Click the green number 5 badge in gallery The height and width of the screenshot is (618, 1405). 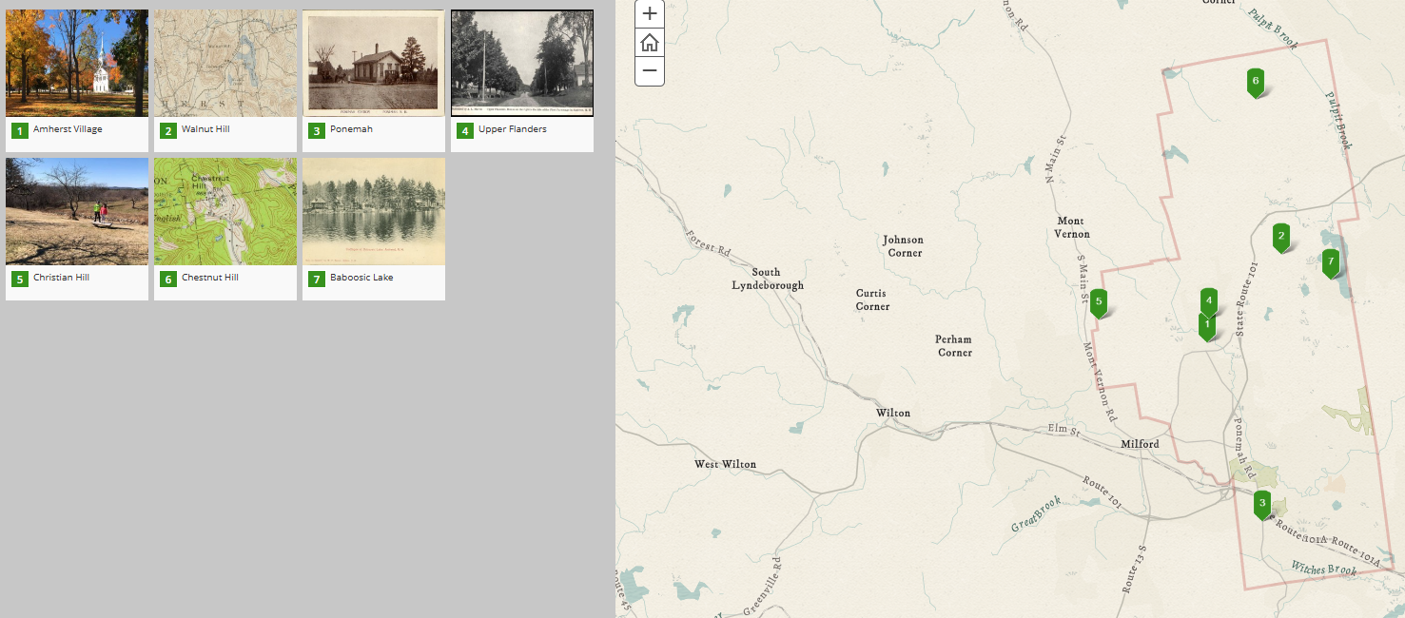coord(19,279)
